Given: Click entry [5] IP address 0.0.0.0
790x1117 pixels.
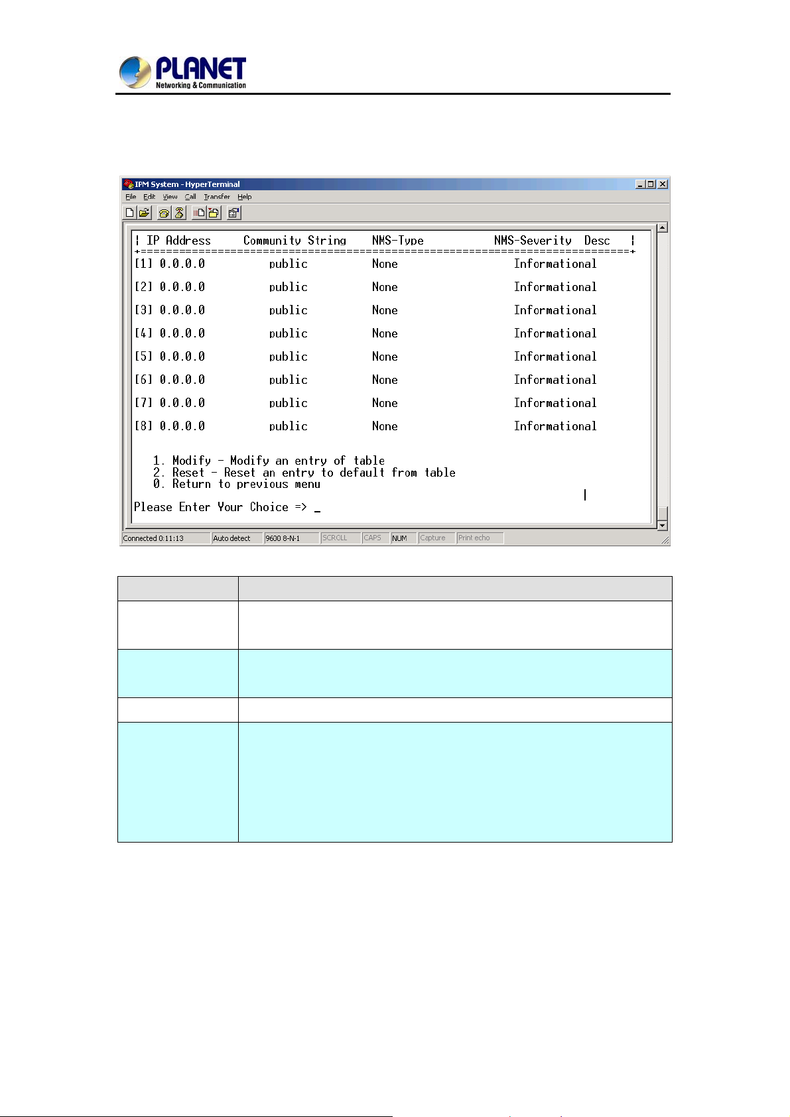Looking at the screenshot, I should [182, 357].
